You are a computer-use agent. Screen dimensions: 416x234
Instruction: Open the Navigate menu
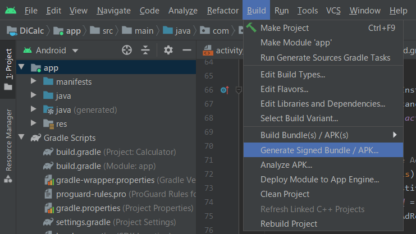(113, 11)
